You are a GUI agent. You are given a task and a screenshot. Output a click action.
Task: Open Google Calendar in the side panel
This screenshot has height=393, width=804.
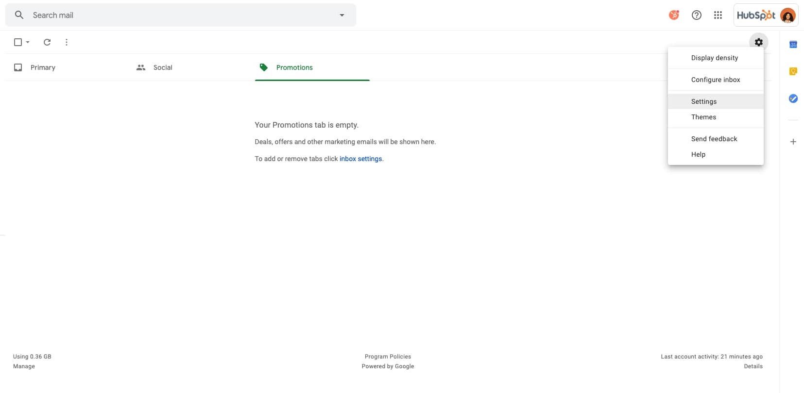pos(793,45)
